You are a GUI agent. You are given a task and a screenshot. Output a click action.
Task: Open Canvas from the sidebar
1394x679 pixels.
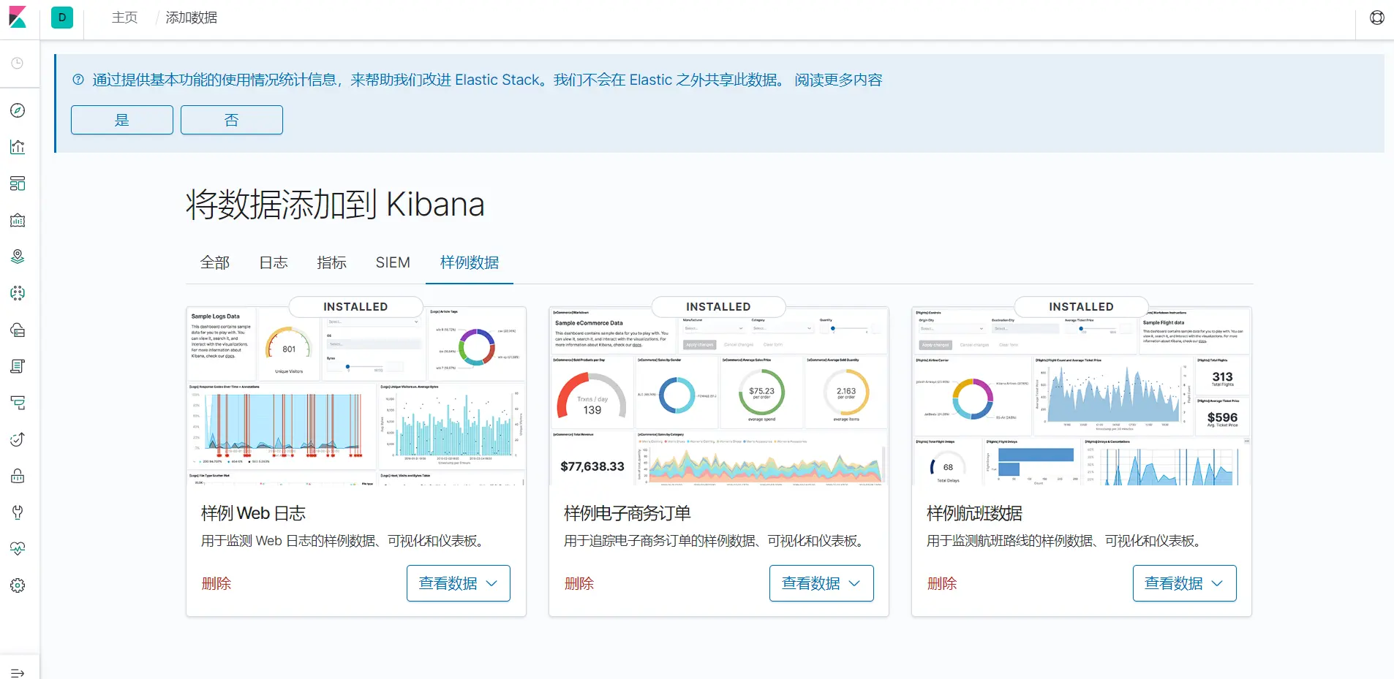18,220
